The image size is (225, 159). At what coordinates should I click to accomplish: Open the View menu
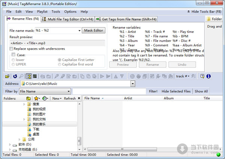29,12
